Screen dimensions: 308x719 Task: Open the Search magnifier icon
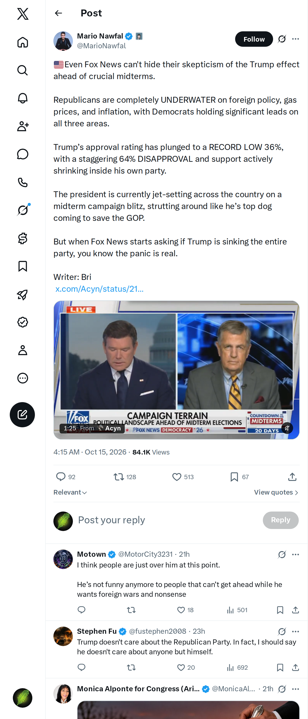(x=23, y=70)
